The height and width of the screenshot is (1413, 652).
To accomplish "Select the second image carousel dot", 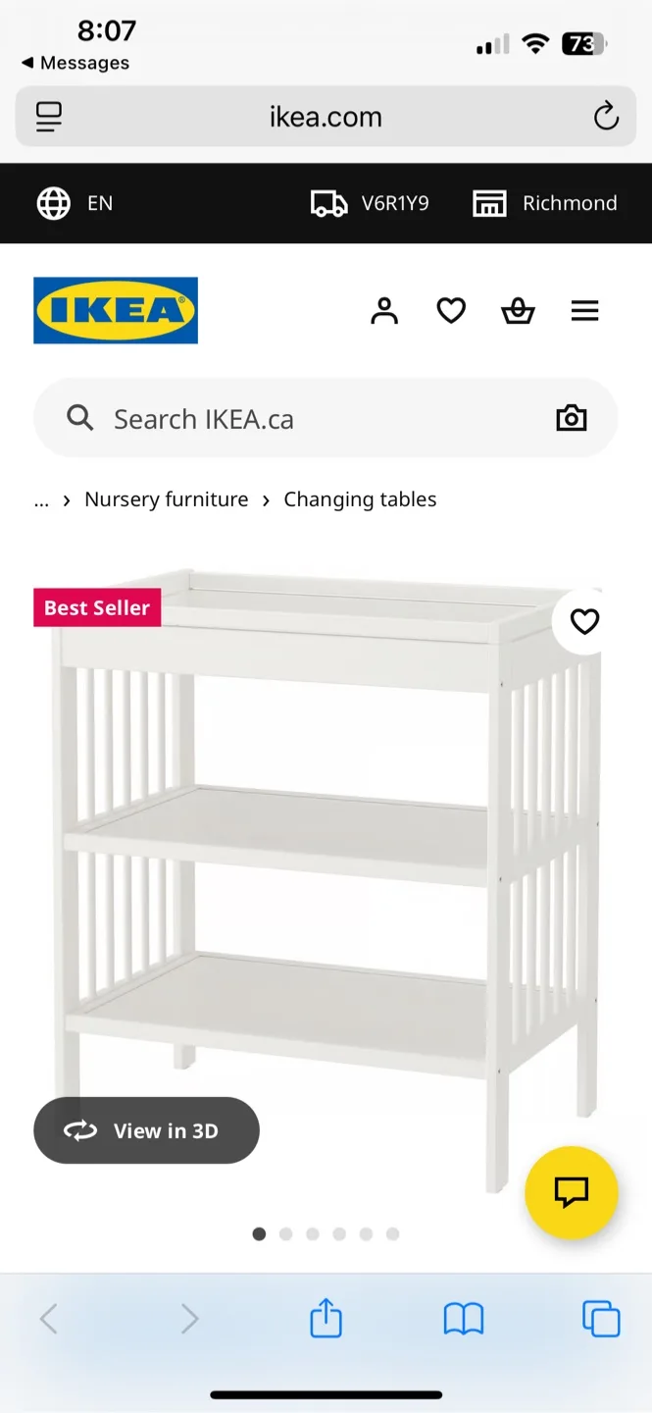I will pos(285,1234).
